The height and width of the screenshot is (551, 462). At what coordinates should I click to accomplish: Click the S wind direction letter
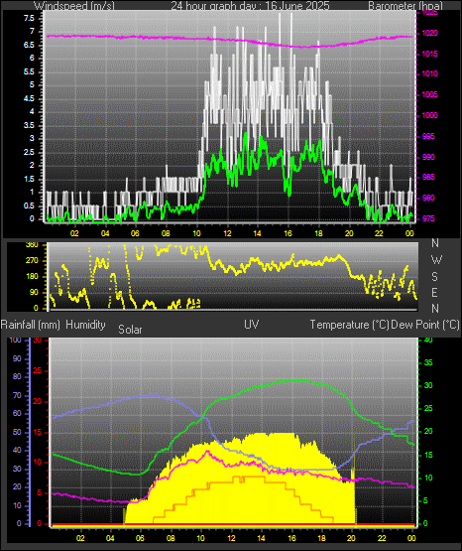click(434, 277)
